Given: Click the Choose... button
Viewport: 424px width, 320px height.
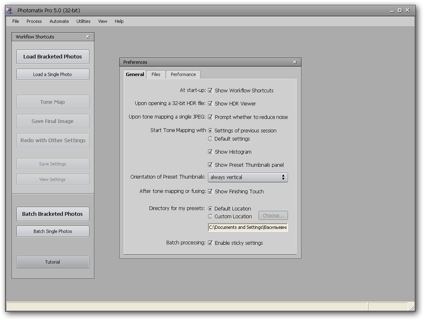Looking at the screenshot, I should [x=273, y=216].
